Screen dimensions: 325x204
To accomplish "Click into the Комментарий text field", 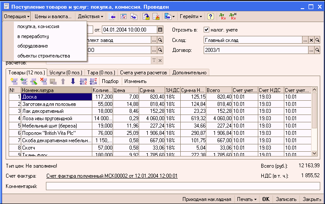I will pos(182,186).
